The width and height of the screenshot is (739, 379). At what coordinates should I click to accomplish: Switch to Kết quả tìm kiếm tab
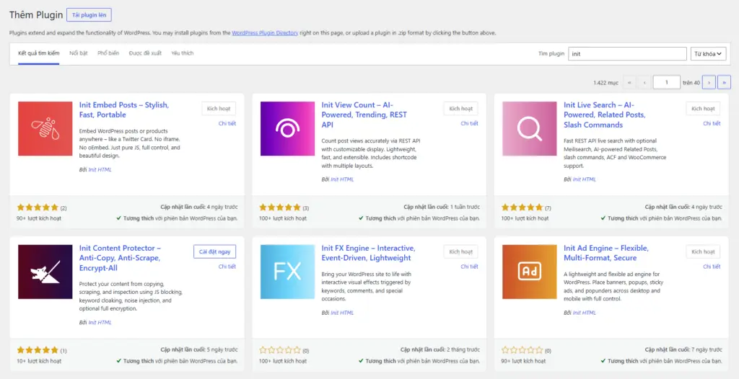39,53
